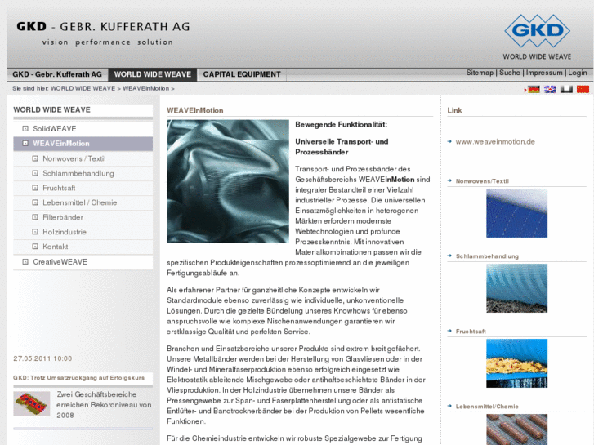This screenshot has width=594, height=445.
Task: Collapse WEAVEinMotion tree box icon
Action: point(25,144)
